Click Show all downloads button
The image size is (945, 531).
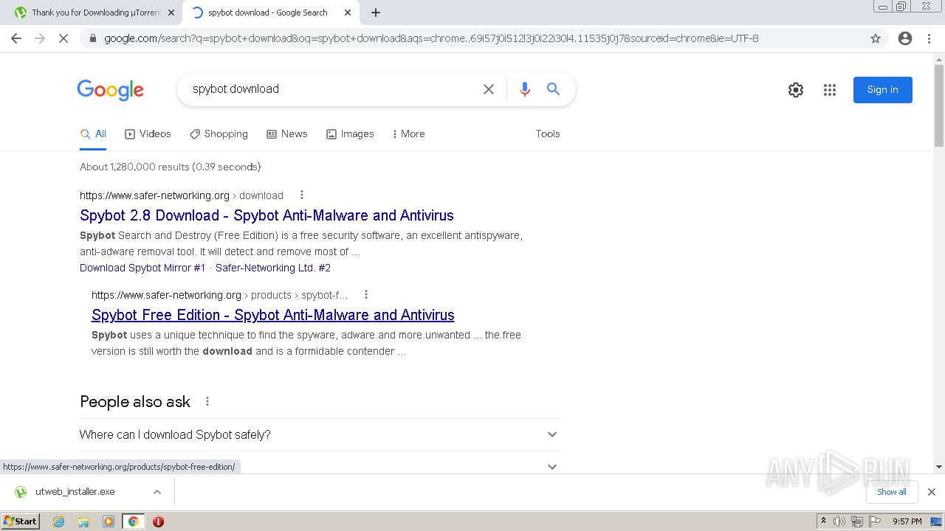[892, 492]
